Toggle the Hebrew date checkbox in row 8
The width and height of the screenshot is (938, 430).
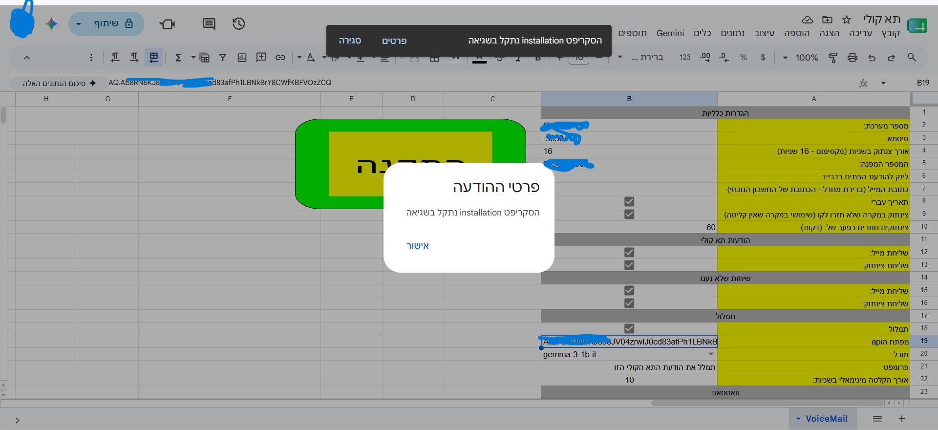pyautogui.click(x=629, y=201)
